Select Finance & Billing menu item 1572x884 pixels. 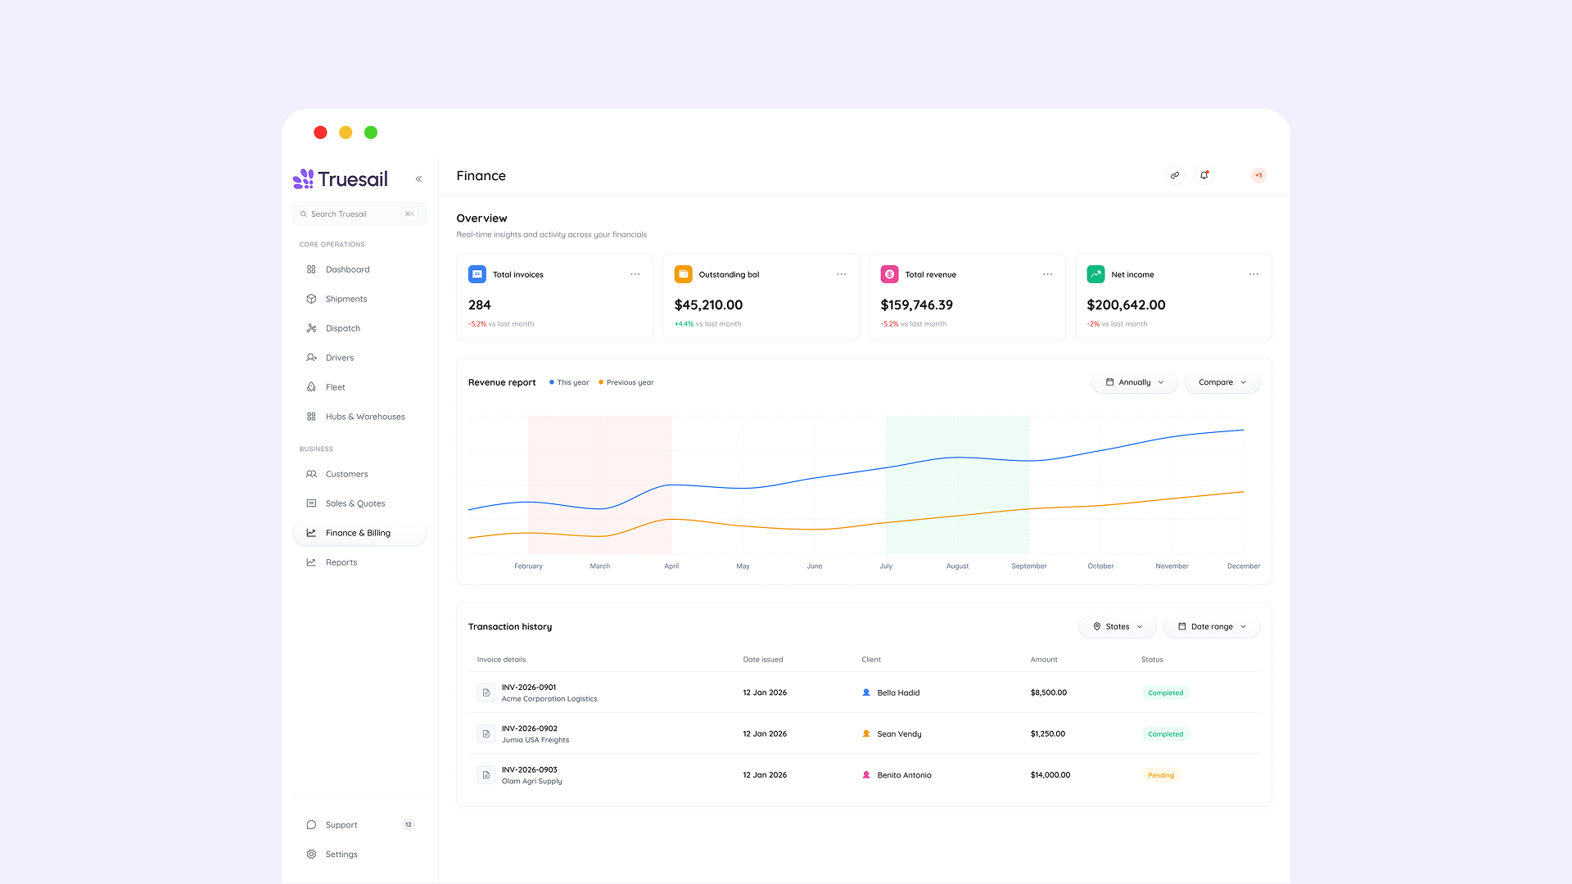coord(359,533)
